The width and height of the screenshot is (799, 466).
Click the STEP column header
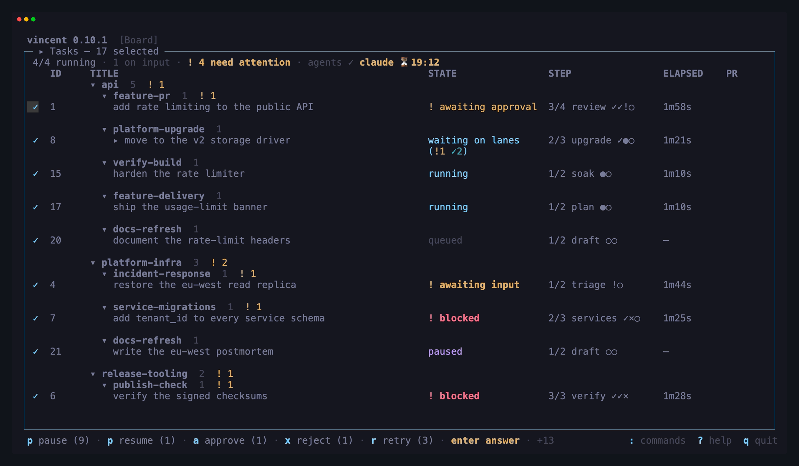click(560, 73)
